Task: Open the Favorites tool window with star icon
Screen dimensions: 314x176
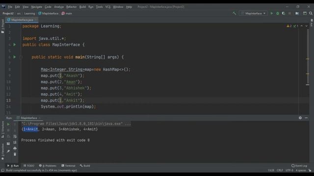Action: click(x=2, y=152)
